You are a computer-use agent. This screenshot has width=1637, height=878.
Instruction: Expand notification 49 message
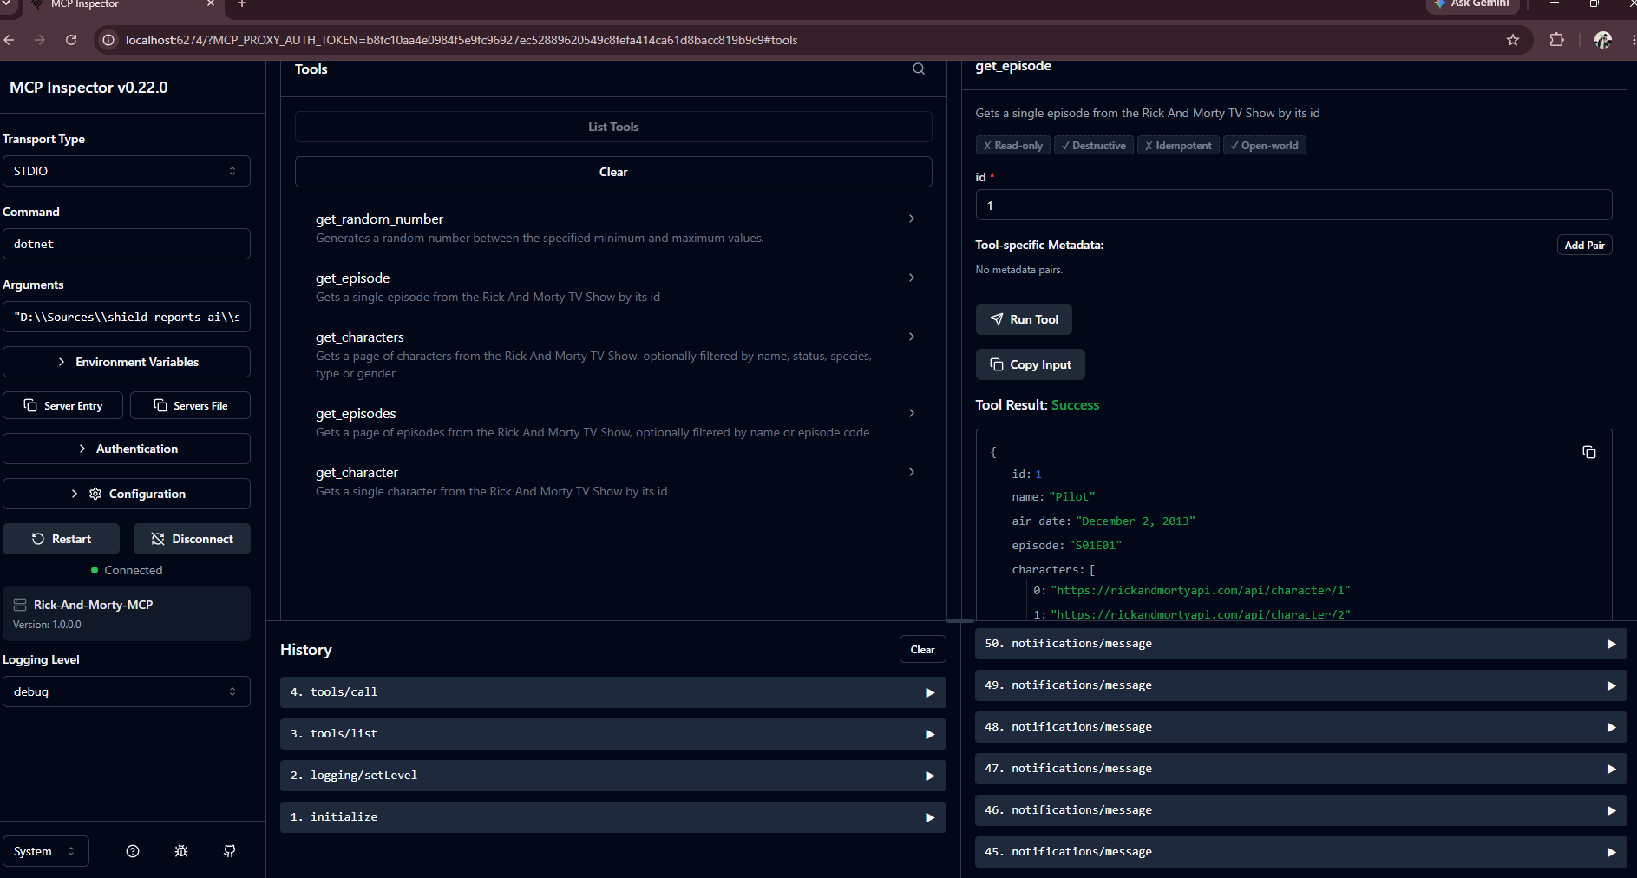1300,685
